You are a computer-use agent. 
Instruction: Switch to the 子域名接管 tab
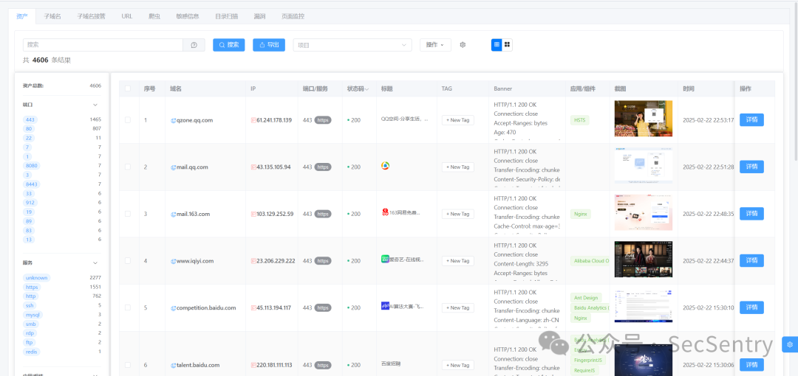pos(91,16)
